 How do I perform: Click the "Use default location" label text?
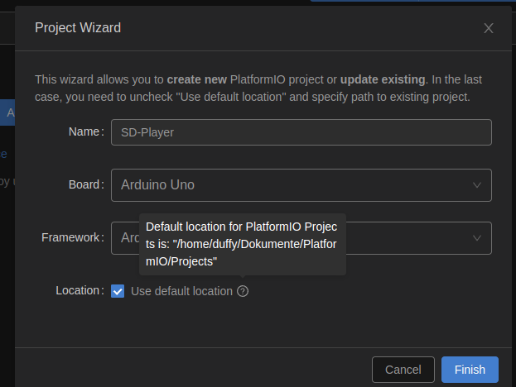pos(181,291)
